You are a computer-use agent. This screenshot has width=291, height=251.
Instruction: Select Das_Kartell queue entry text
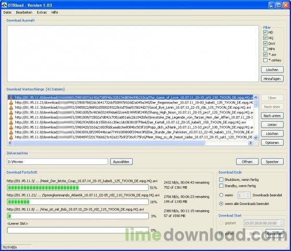coord(131,122)
